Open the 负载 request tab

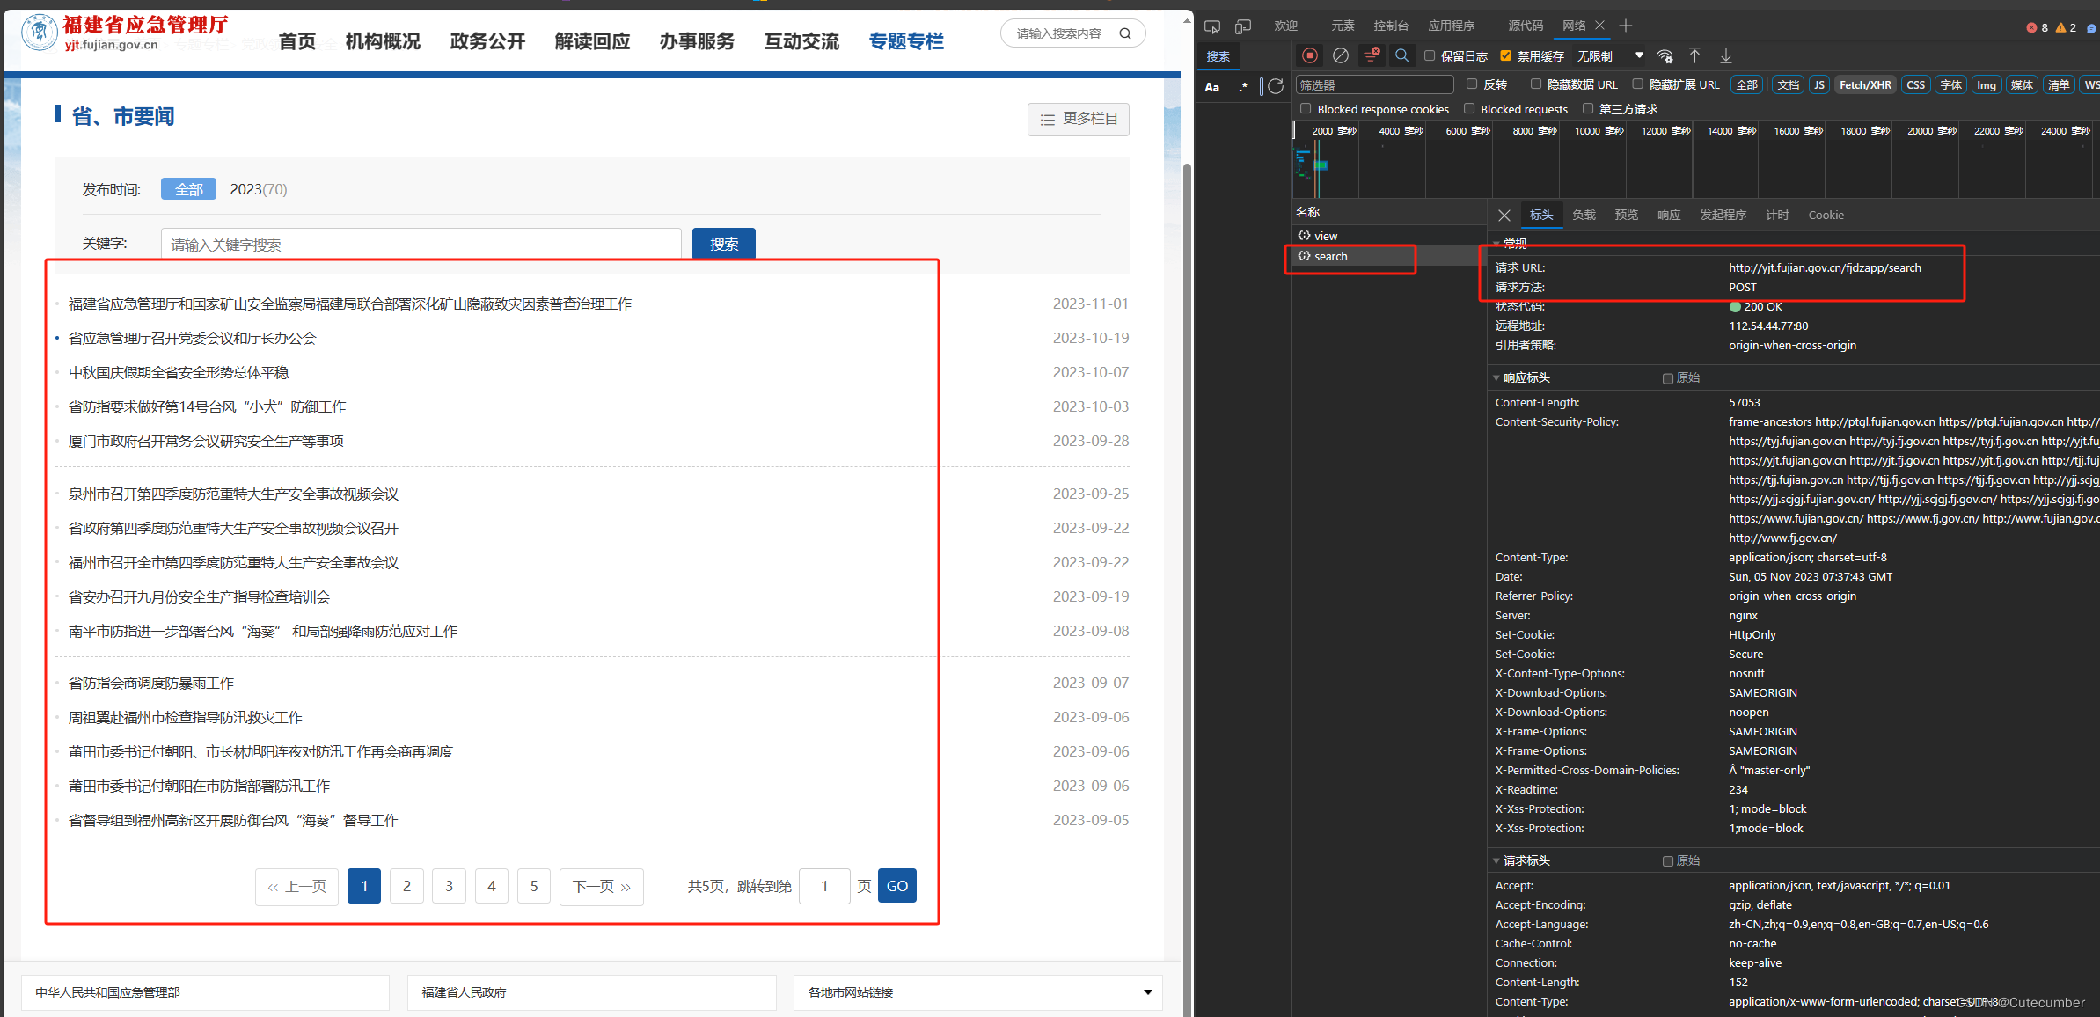click(1584, 216)
